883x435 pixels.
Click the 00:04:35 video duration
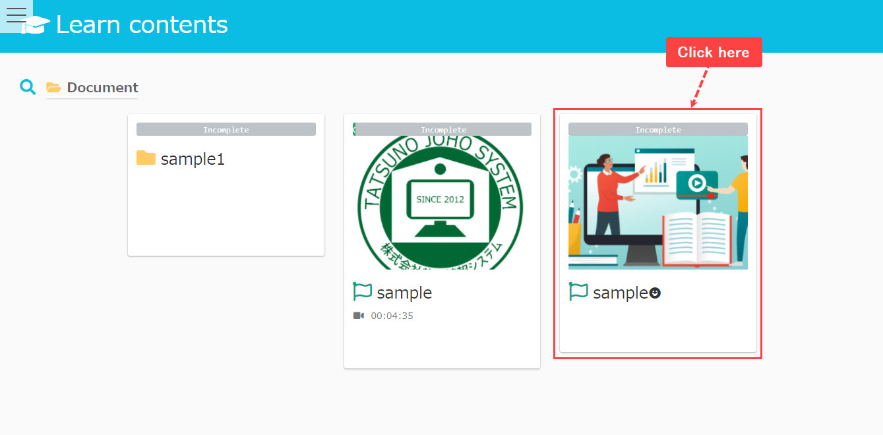392,316
